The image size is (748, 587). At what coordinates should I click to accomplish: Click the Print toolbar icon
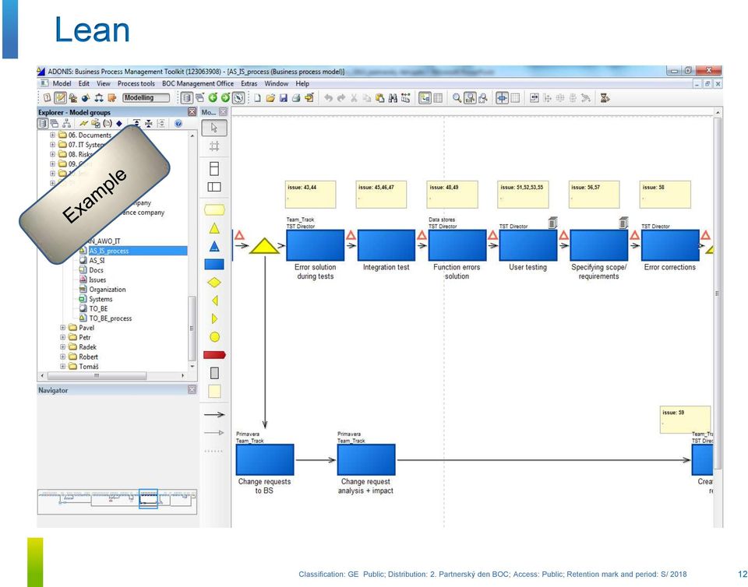click(x=296, y=98)
